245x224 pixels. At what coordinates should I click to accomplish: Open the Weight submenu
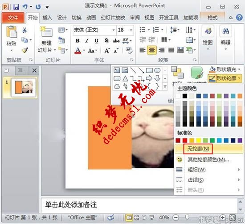coord(209,170)
